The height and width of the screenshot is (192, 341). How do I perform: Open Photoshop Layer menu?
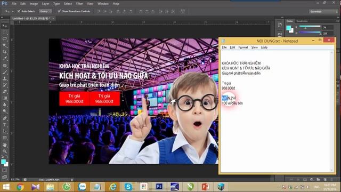pyautogui.click(x=45, y=4)
